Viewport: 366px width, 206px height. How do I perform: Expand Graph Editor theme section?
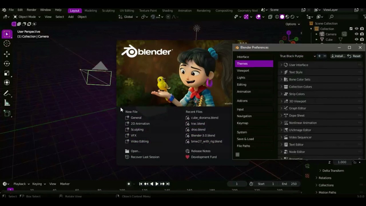point(320,108)
